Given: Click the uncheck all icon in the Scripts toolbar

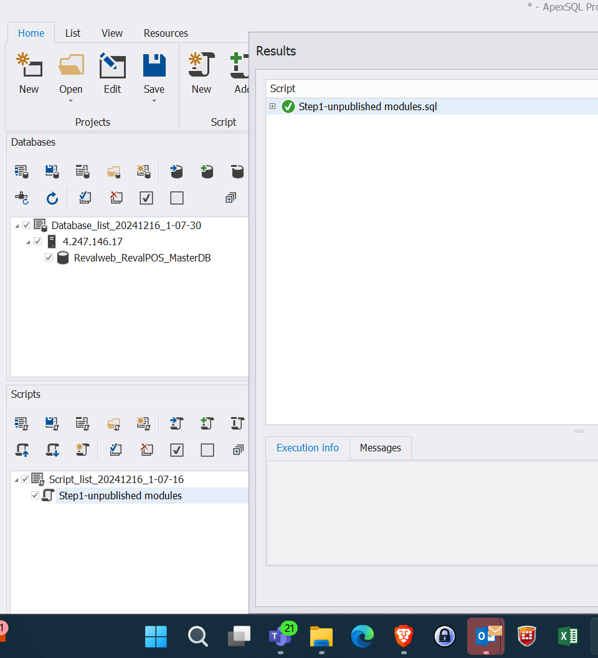Looking at the screenshot, I should pos(207,449).
